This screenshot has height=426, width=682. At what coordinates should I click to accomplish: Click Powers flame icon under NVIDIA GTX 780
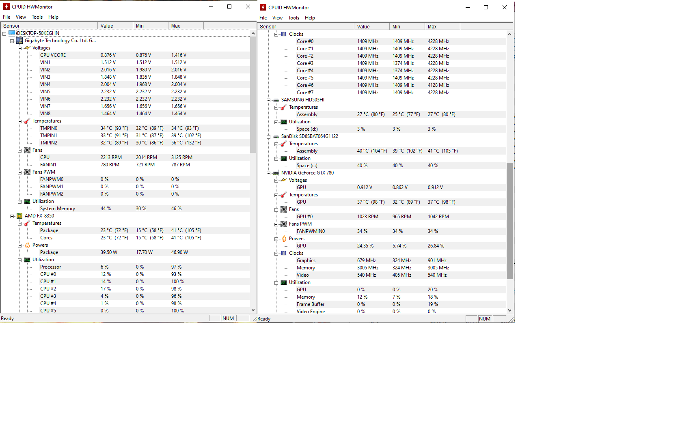[x=284, y=239]
